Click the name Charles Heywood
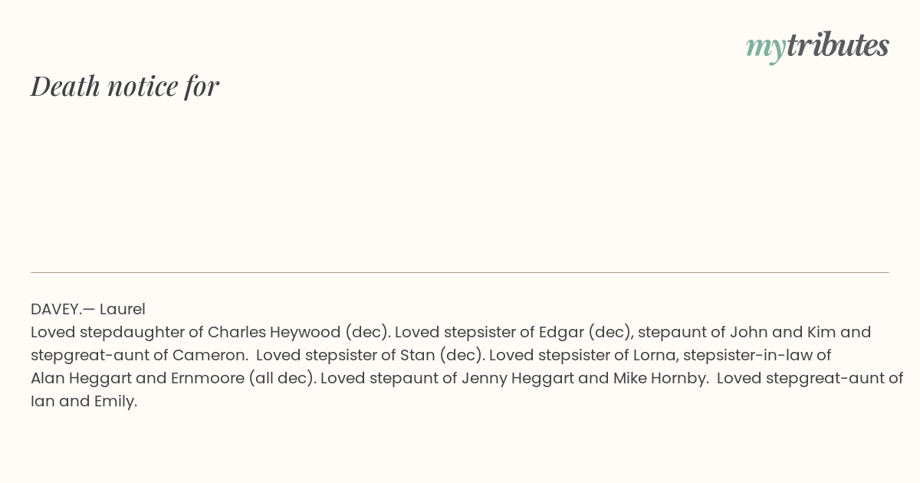 274,332
